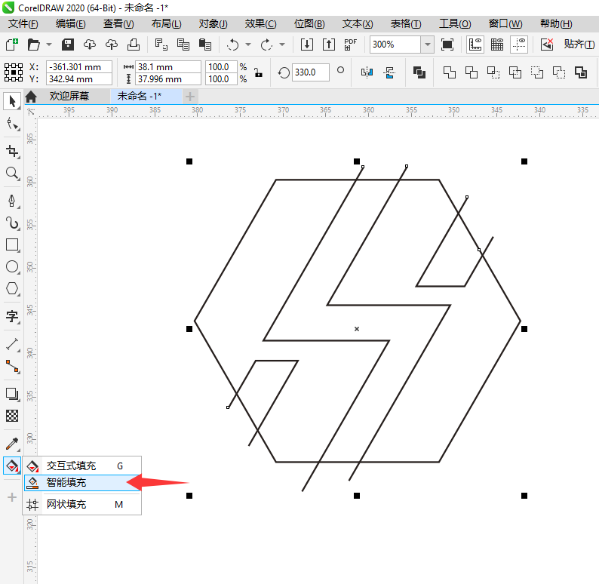The image size is (599, 584).
Task: Open the 对象(J) menu
Action: (x=213, y=24)
